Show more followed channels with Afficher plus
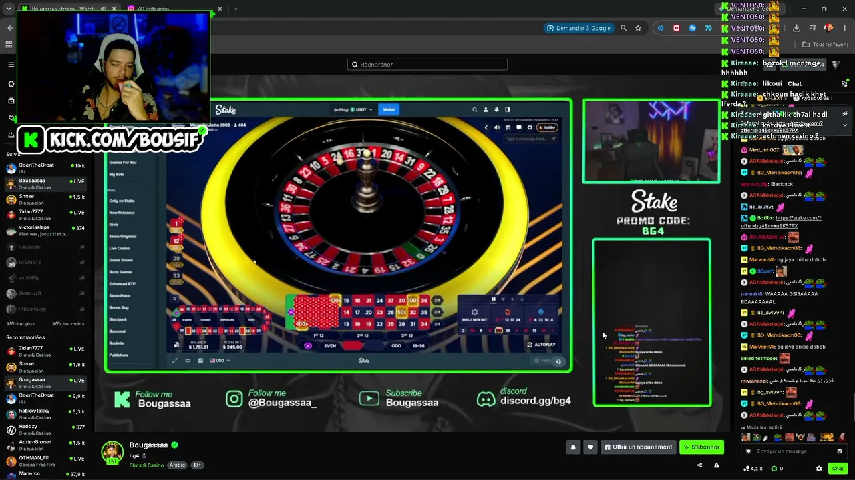 click(21, 324)
